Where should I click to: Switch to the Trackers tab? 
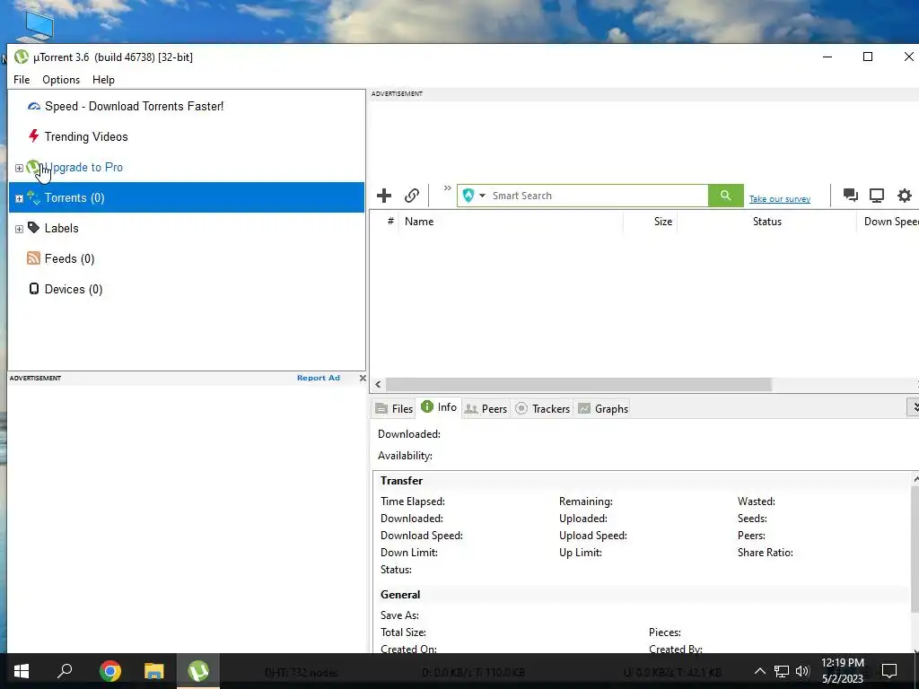[543, 408]
